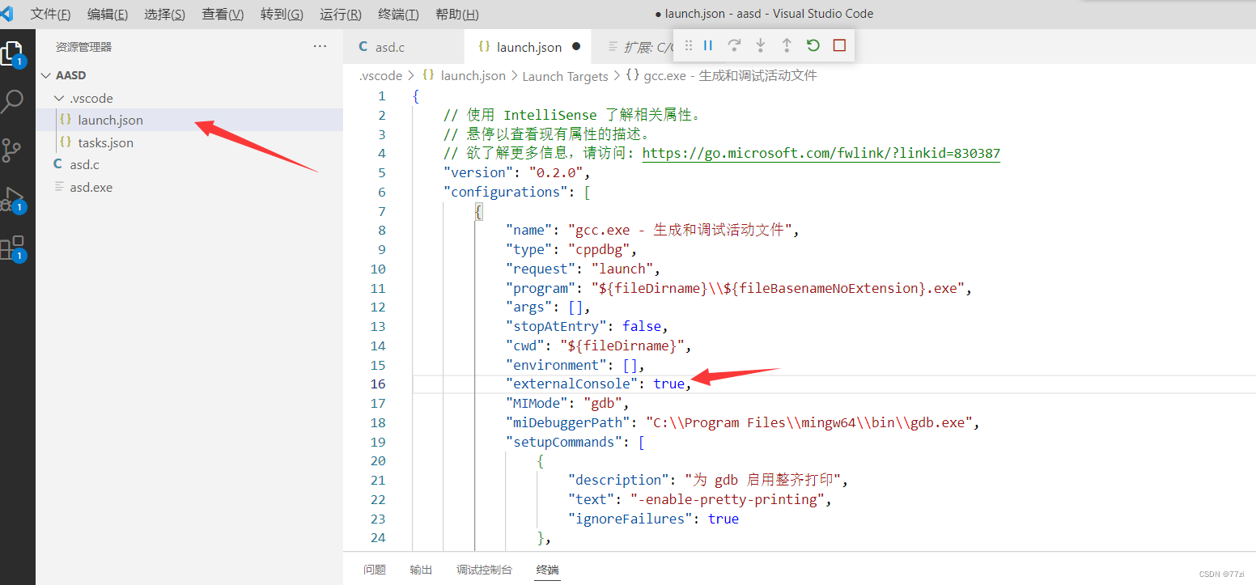Viewport: 1256px width, 585px height.
Task: Click the "MIMode" key on line 17
Action: [537, 403]
